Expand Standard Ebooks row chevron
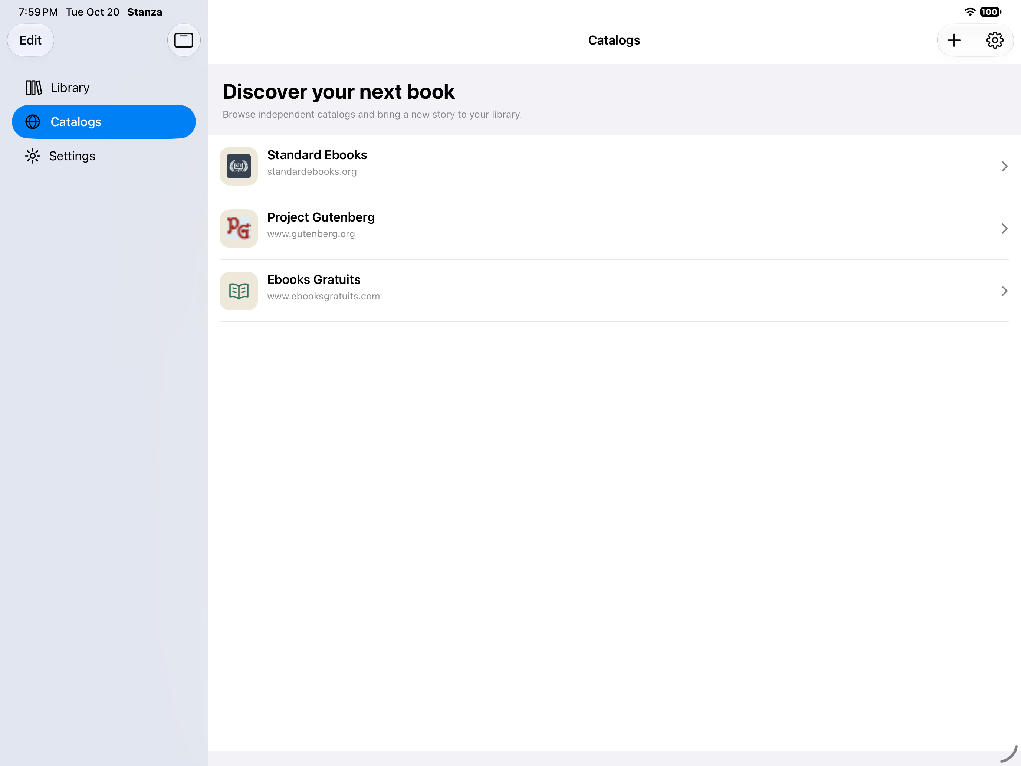The image size is (1021, 766). pyautogui.click(x=1004, y=166)
